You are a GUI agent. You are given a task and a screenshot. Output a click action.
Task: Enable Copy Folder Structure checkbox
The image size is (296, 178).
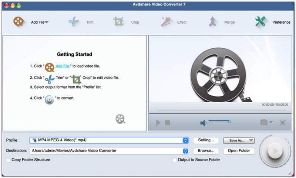pyautogui.click(x=9, y=160)
